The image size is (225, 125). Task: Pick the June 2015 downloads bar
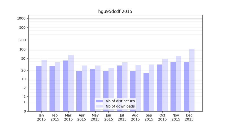(111, 89)
